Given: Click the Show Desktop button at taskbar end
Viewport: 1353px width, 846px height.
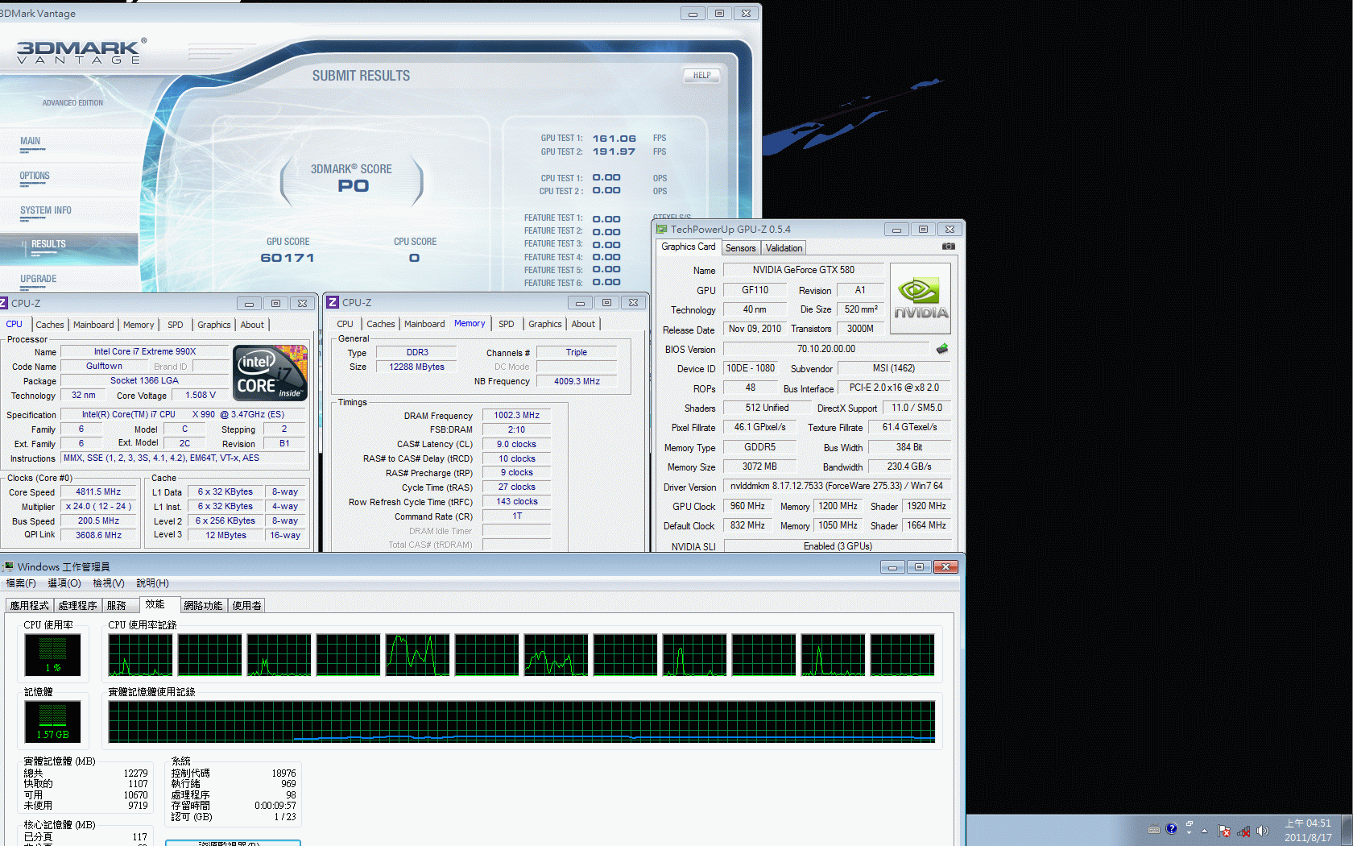Looking at the screenshot, I should click(x=1347, y=830).
